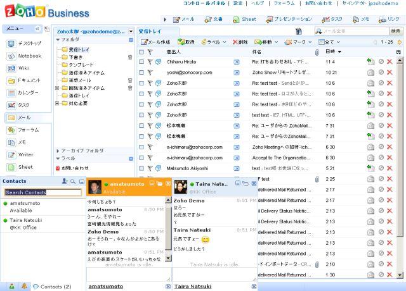Open the メモ item in the top bar
Screen dimensions: 406x291
[361, 20]
